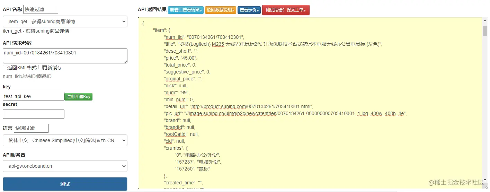This screenshot has height=192, width=490.
Task: Click the orange 返回数据说明 button
Action: pyautogui.click(x=221, y=10)
